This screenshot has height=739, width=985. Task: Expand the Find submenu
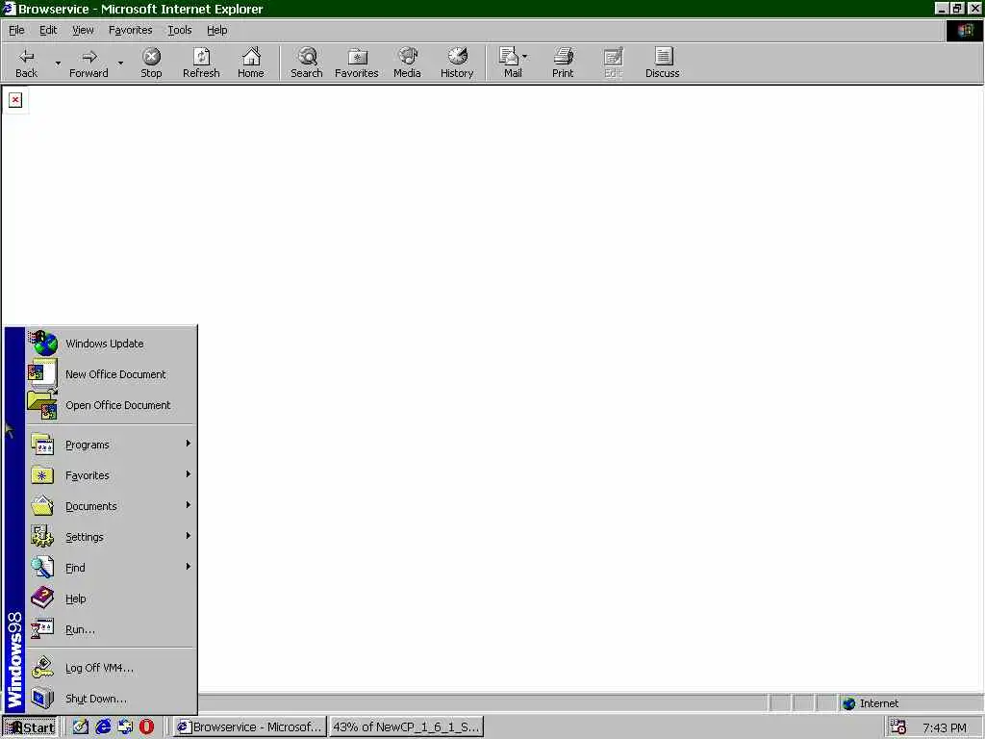click(111, 568)
